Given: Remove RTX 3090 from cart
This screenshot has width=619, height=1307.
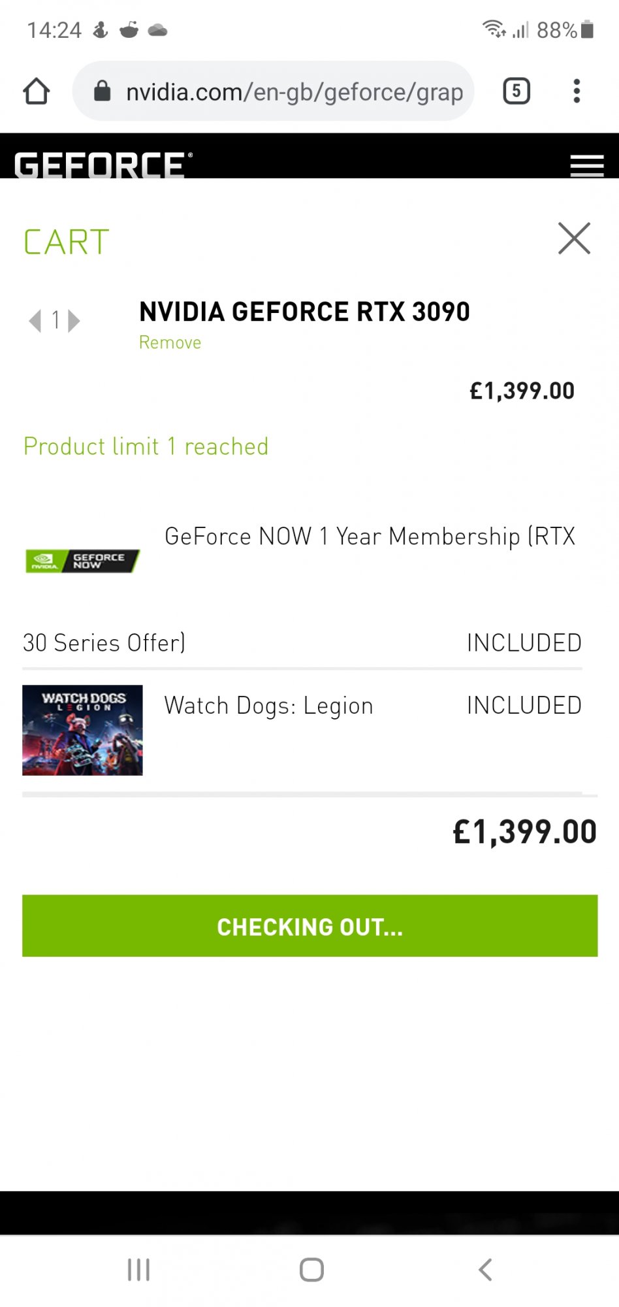Looking at the screenshot, I should click(170, 342).
